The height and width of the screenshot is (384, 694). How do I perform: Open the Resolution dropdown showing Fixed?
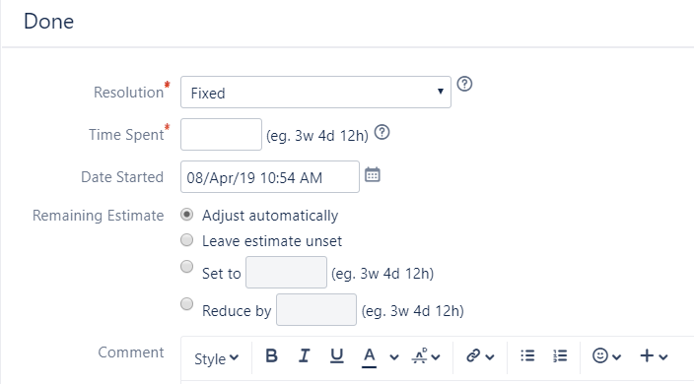click(x=315, y=92)
